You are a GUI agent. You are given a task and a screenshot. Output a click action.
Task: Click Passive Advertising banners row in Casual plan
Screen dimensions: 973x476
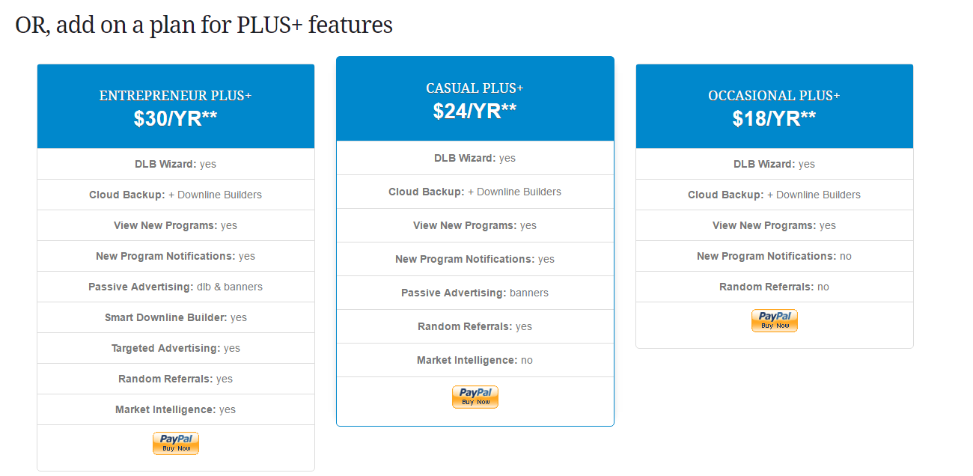[x=475, y=293]
